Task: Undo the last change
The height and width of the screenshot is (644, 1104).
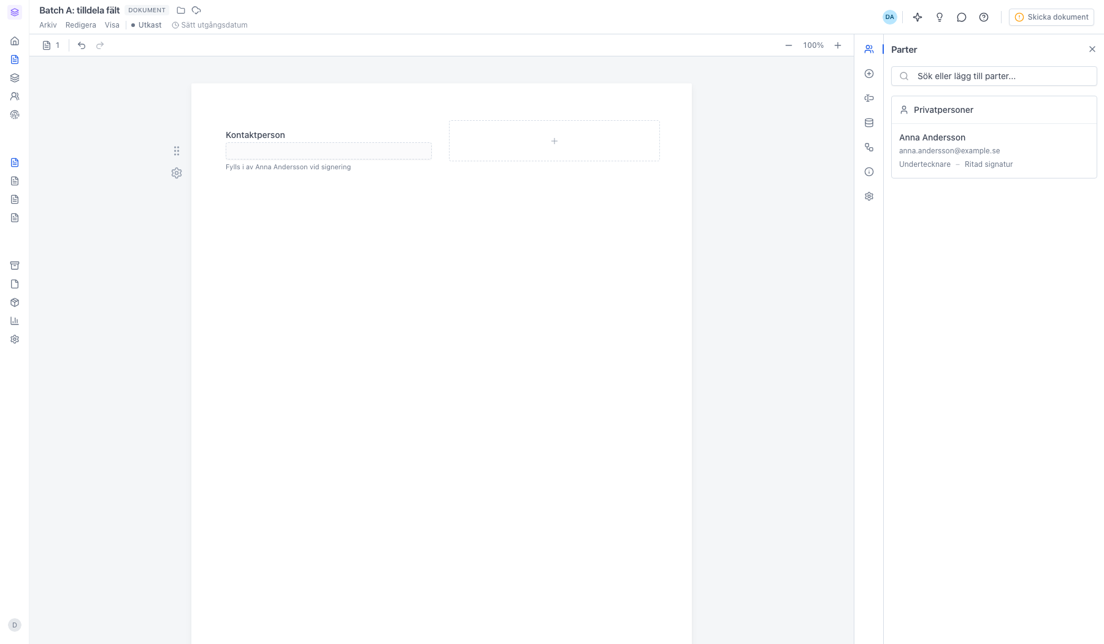Action: point(82,45)
